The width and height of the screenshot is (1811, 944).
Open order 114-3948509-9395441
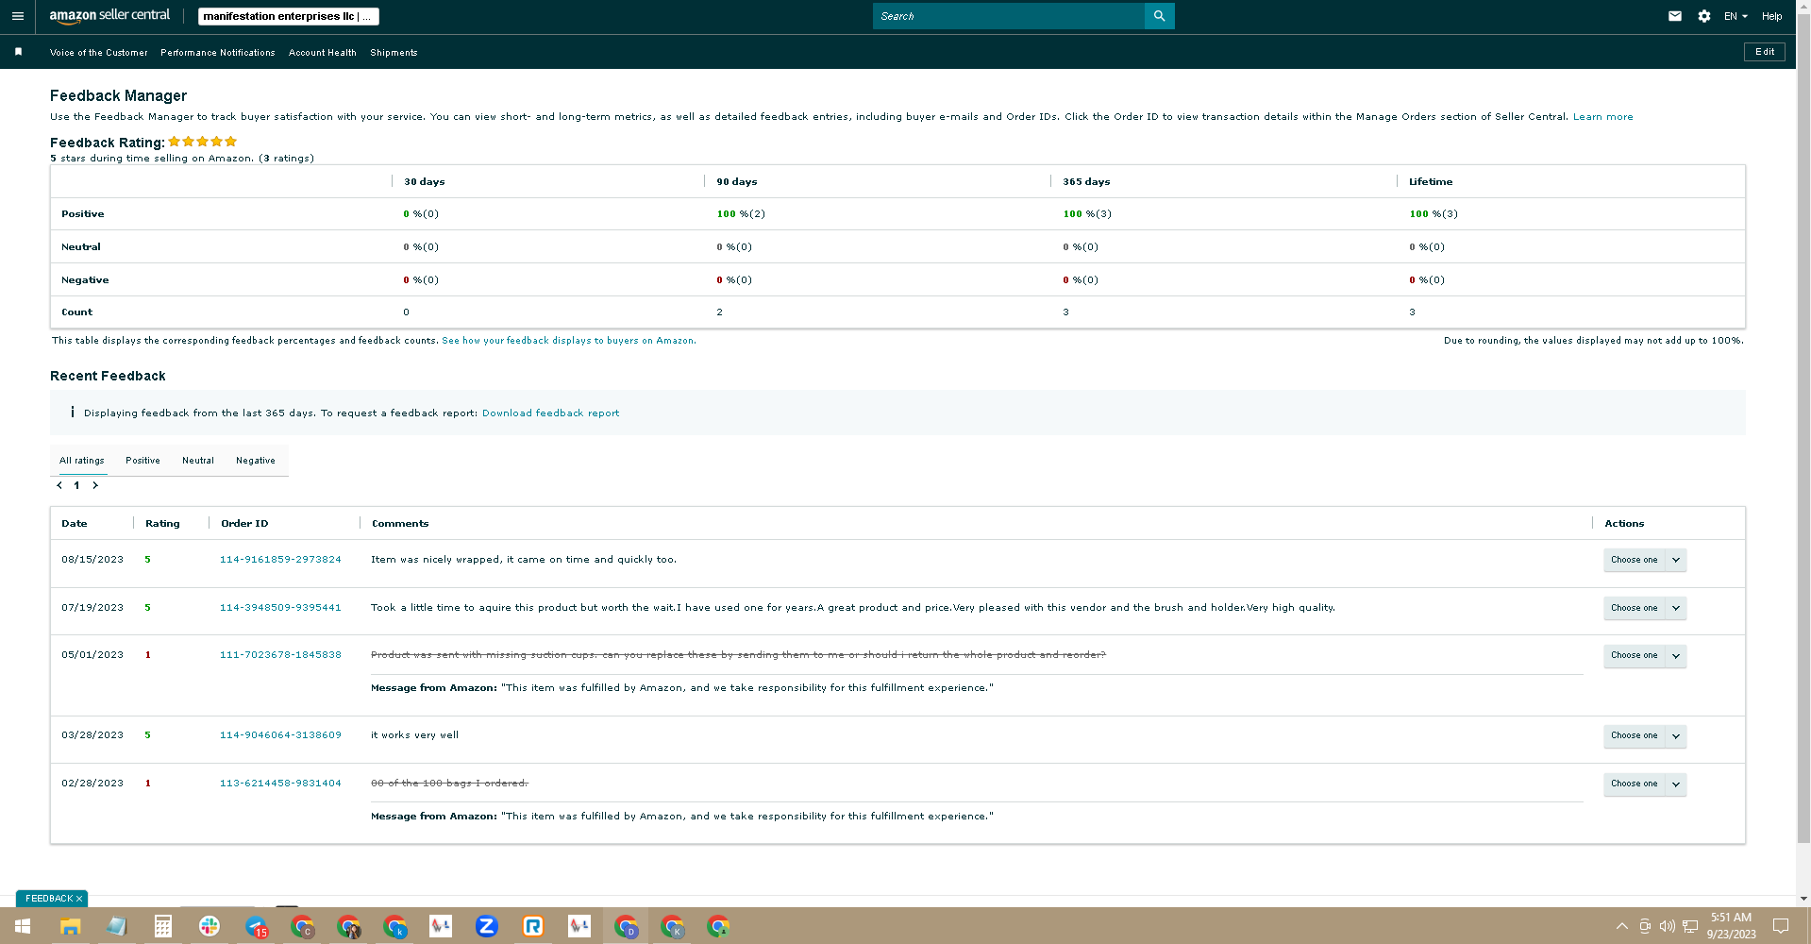(x=280, y=608)
